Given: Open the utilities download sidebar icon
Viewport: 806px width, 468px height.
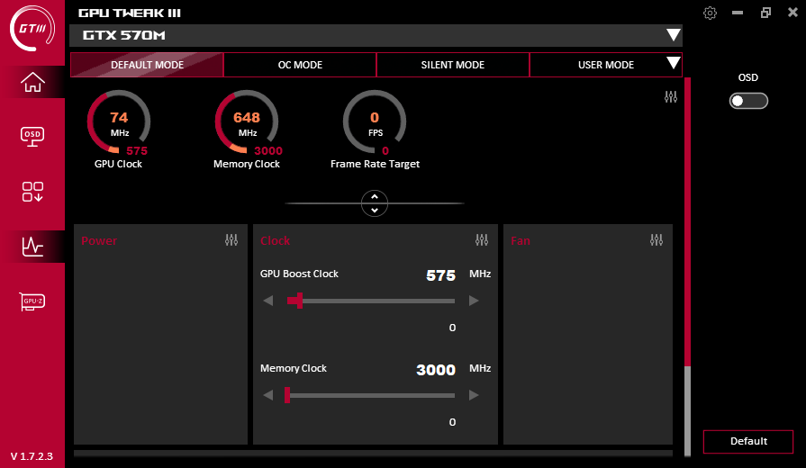Looking at the screenshot, I should tap(32, 192).
